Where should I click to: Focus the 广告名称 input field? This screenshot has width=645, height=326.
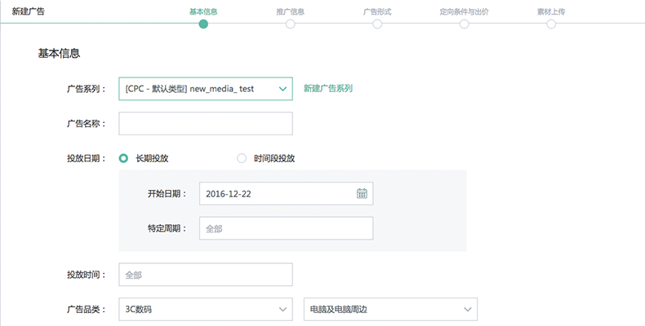[206, 124]
